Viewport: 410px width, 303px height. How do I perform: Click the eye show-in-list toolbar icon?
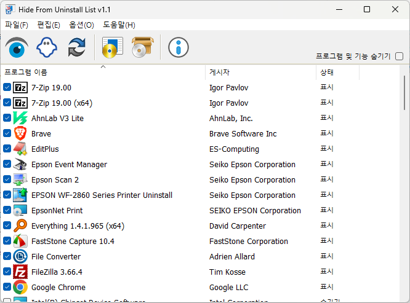17,47
